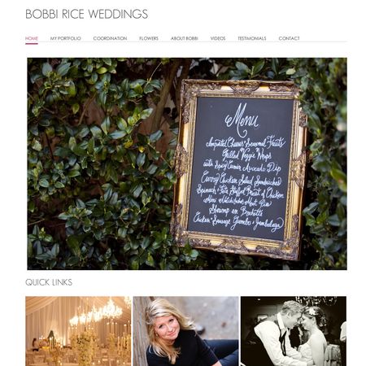Open the blonde woman portrait thumbnail
The image size is (366, 366).
tap(186, 331)
